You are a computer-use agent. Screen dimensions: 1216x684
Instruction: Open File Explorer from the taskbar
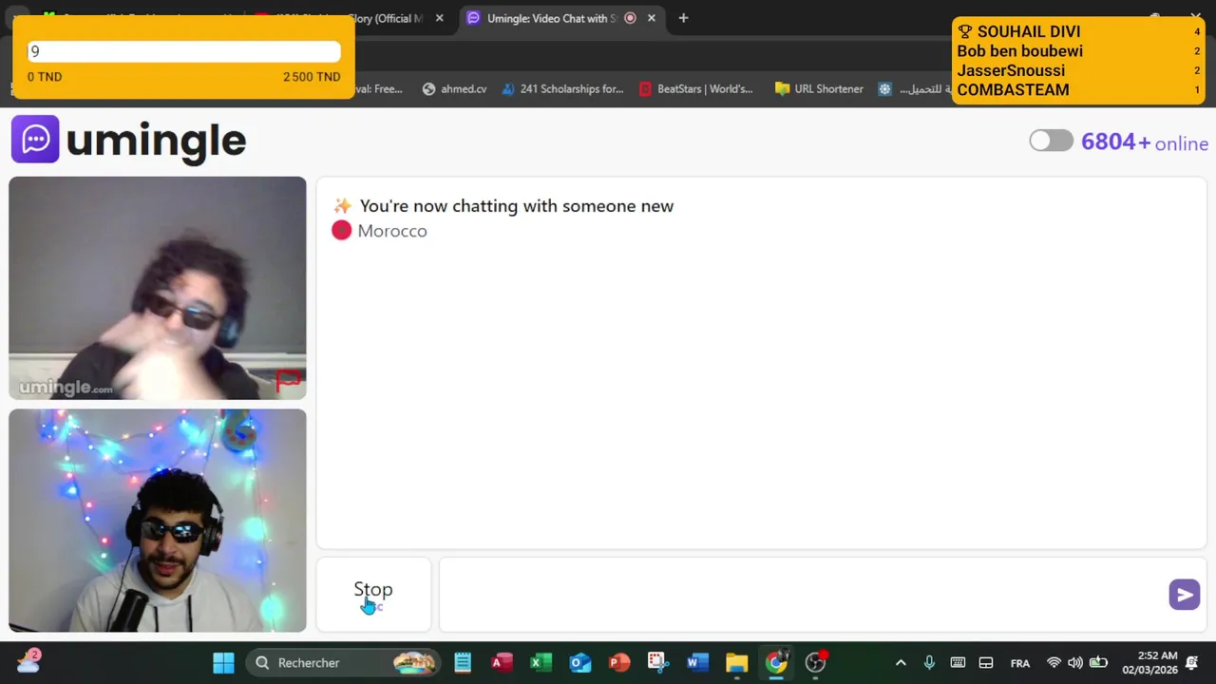[736, 663]
